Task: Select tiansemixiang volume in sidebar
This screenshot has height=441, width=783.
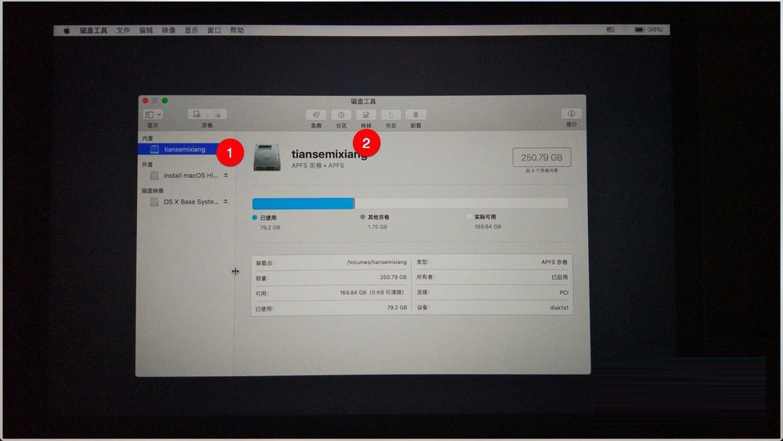Action: point(184,149)
